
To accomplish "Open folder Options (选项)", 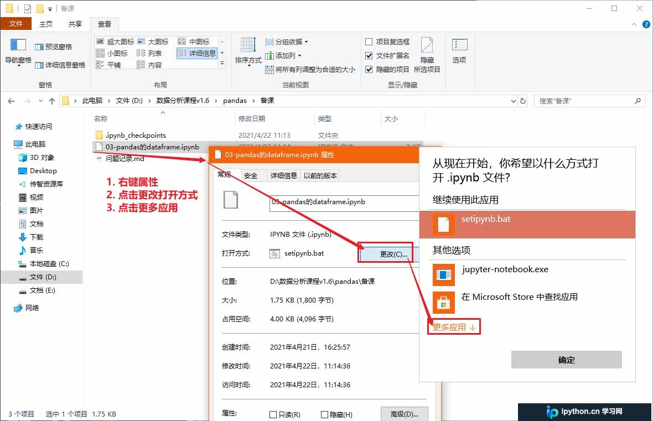I will pyautogui.click(x=459, y=50).
